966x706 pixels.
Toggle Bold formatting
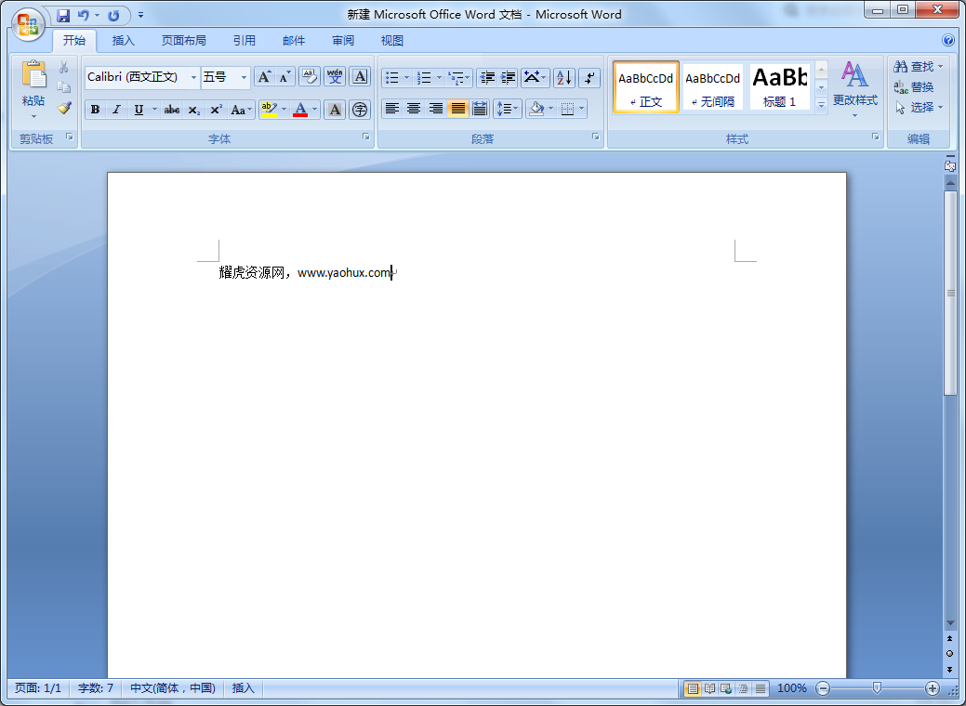click(95, 110)
